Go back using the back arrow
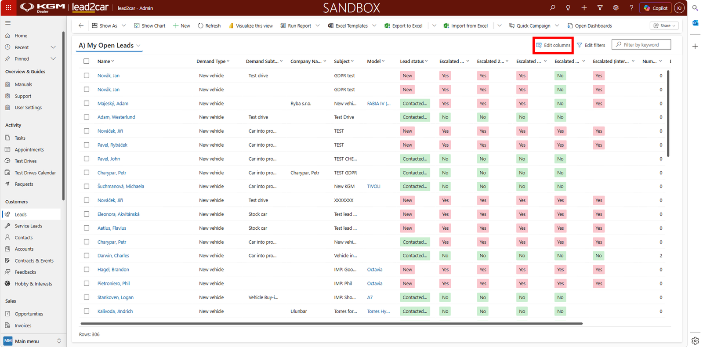703x347 pixels. click(x=81, y=25)
